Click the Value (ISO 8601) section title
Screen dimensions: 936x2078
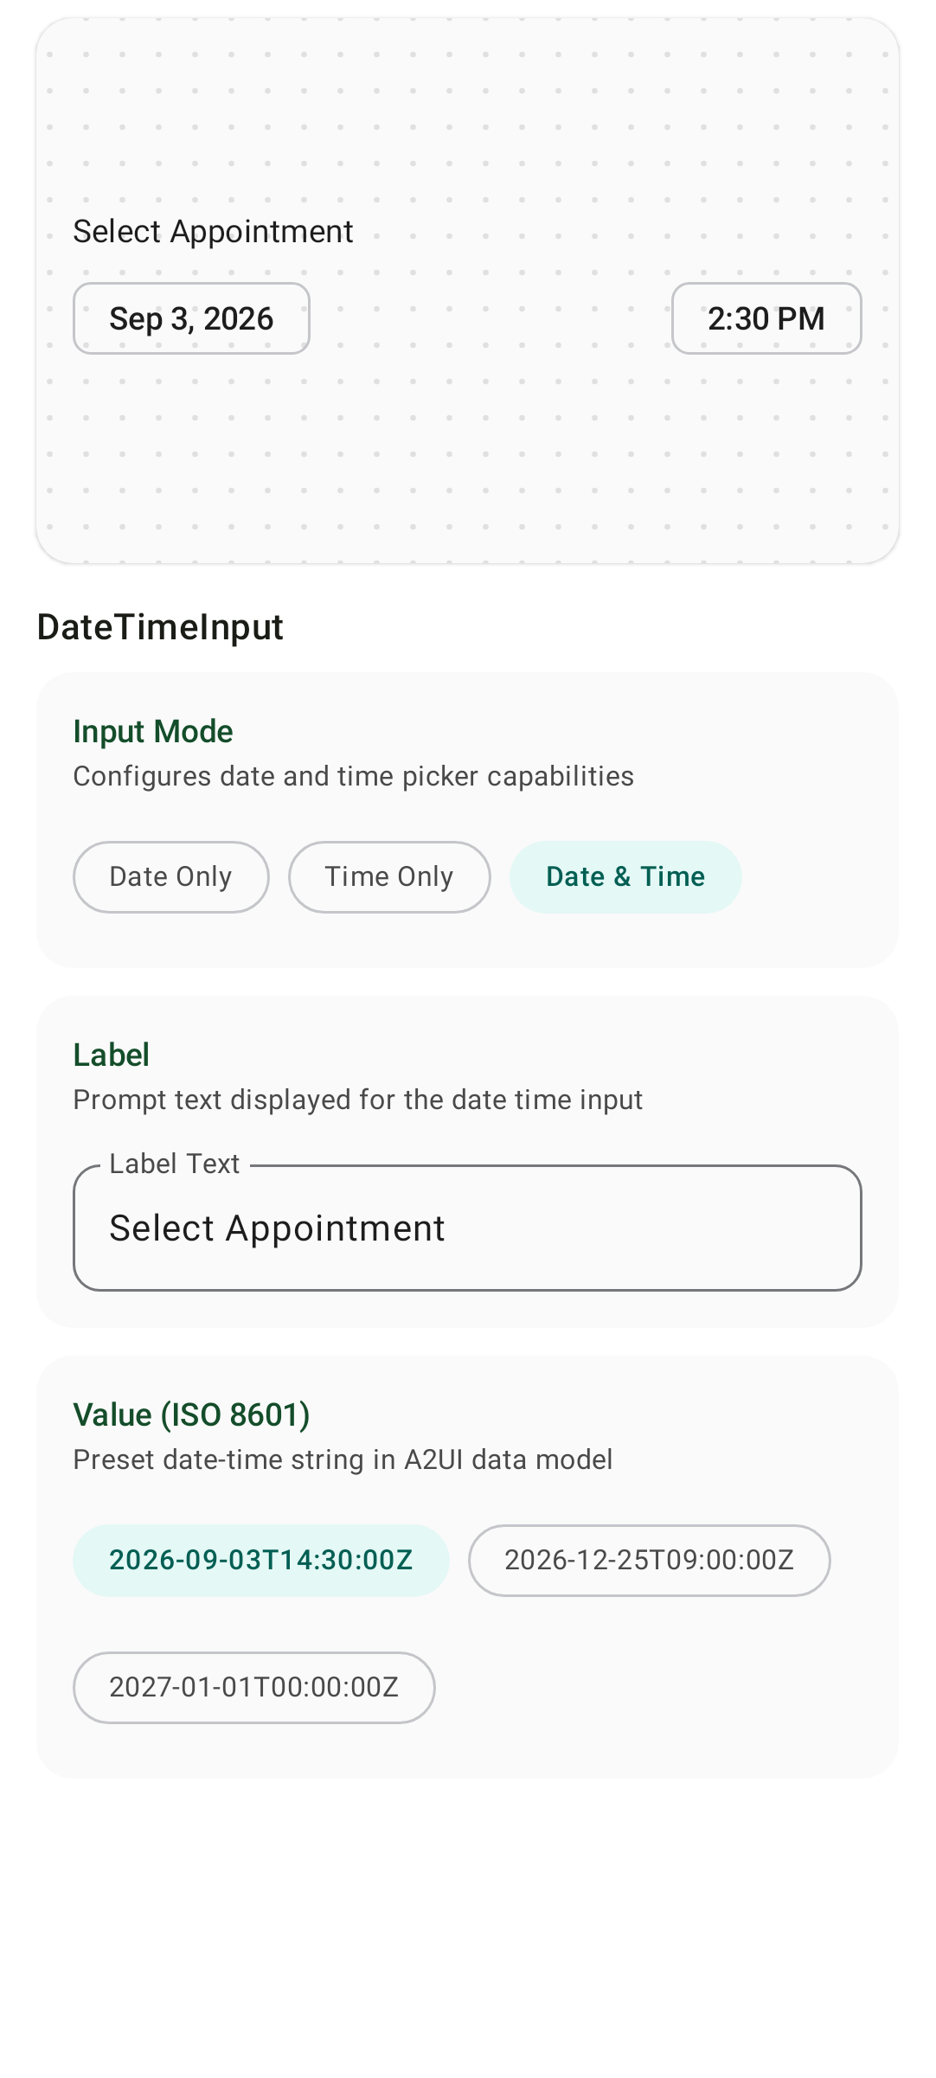(x=191, y=1415)
